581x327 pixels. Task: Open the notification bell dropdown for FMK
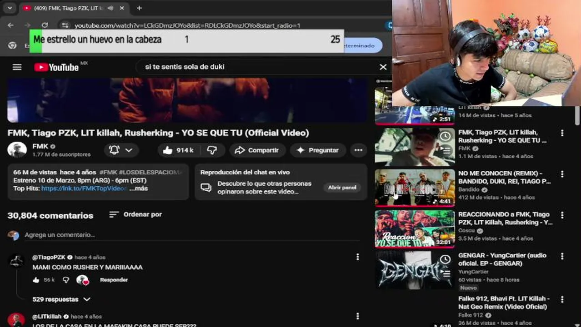tap(121, 150)
